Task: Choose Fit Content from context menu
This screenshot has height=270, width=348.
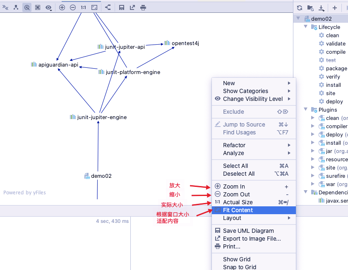Action: point(254,210)
